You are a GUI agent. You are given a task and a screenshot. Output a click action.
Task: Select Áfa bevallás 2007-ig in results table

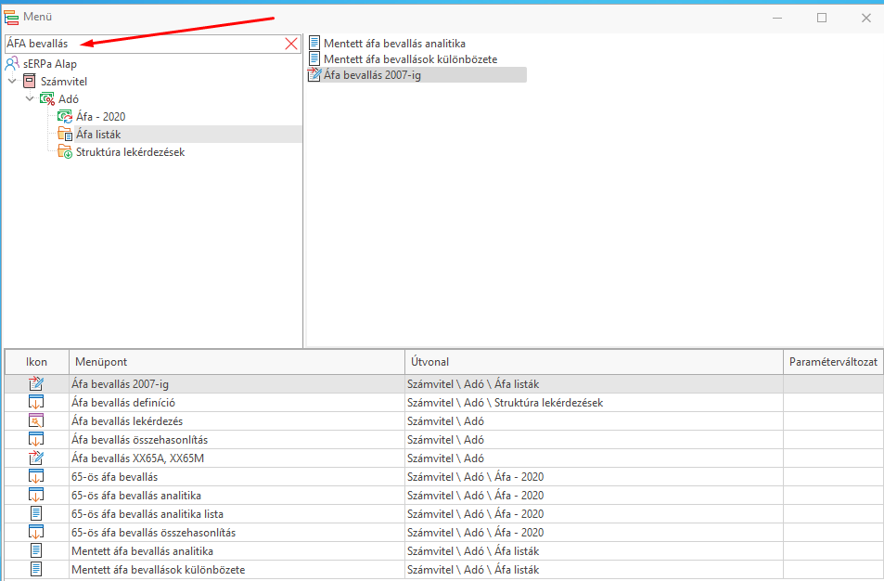(120, 384)
